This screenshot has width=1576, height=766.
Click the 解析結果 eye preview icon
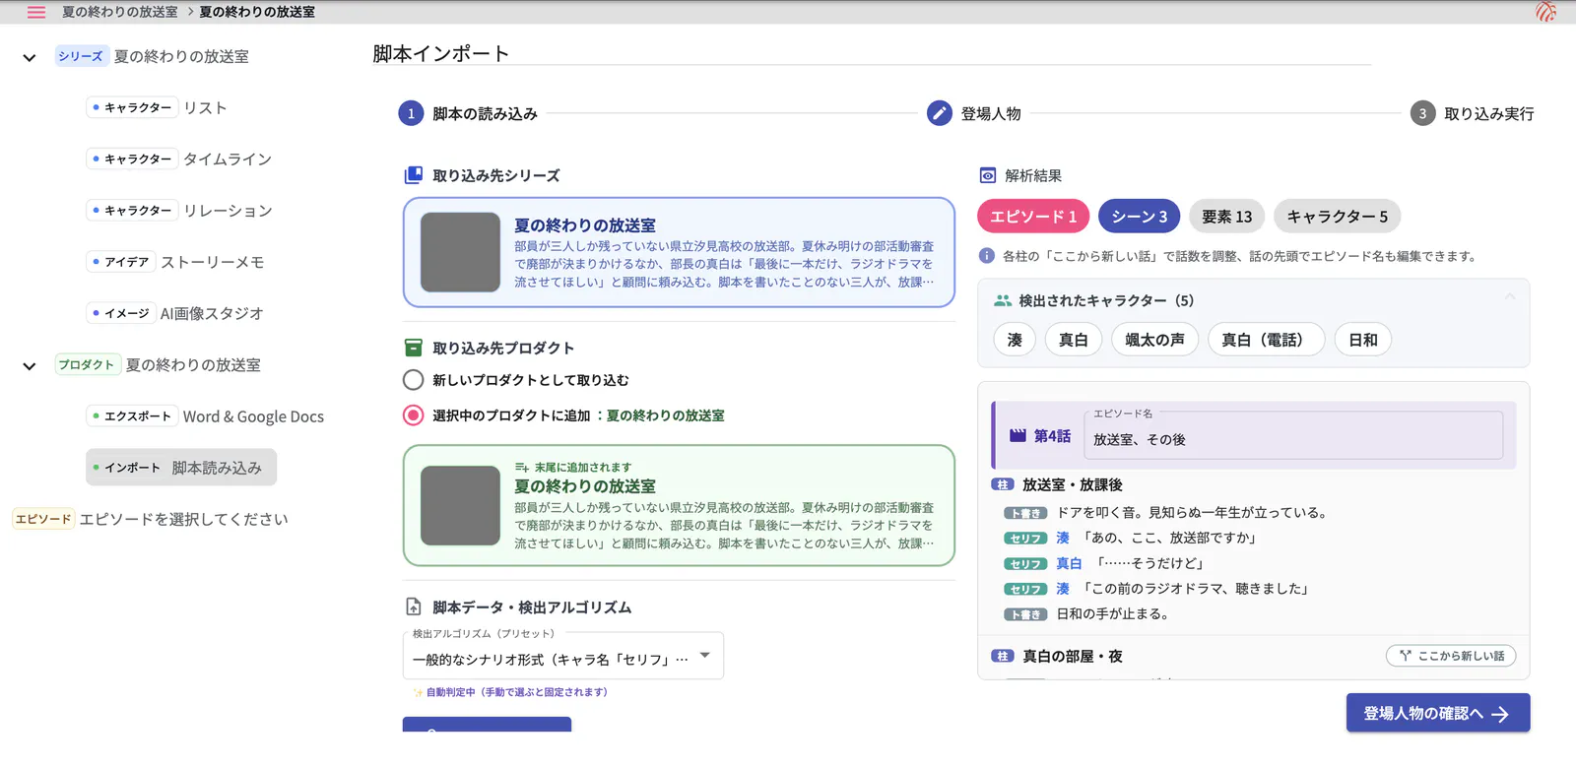click(988, 175)
